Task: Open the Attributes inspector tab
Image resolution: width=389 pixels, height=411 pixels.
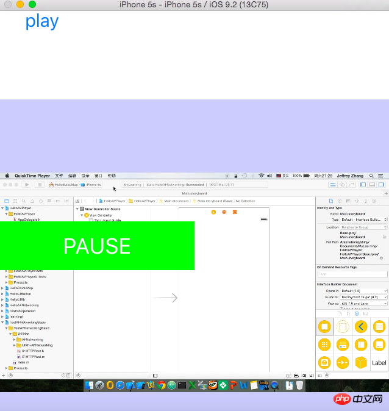Action: click(357, 201)
